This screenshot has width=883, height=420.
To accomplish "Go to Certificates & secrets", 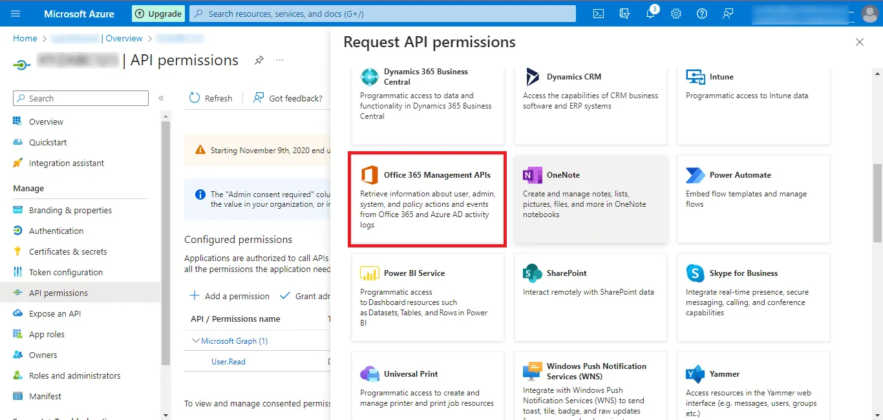I will click(68, 251).
